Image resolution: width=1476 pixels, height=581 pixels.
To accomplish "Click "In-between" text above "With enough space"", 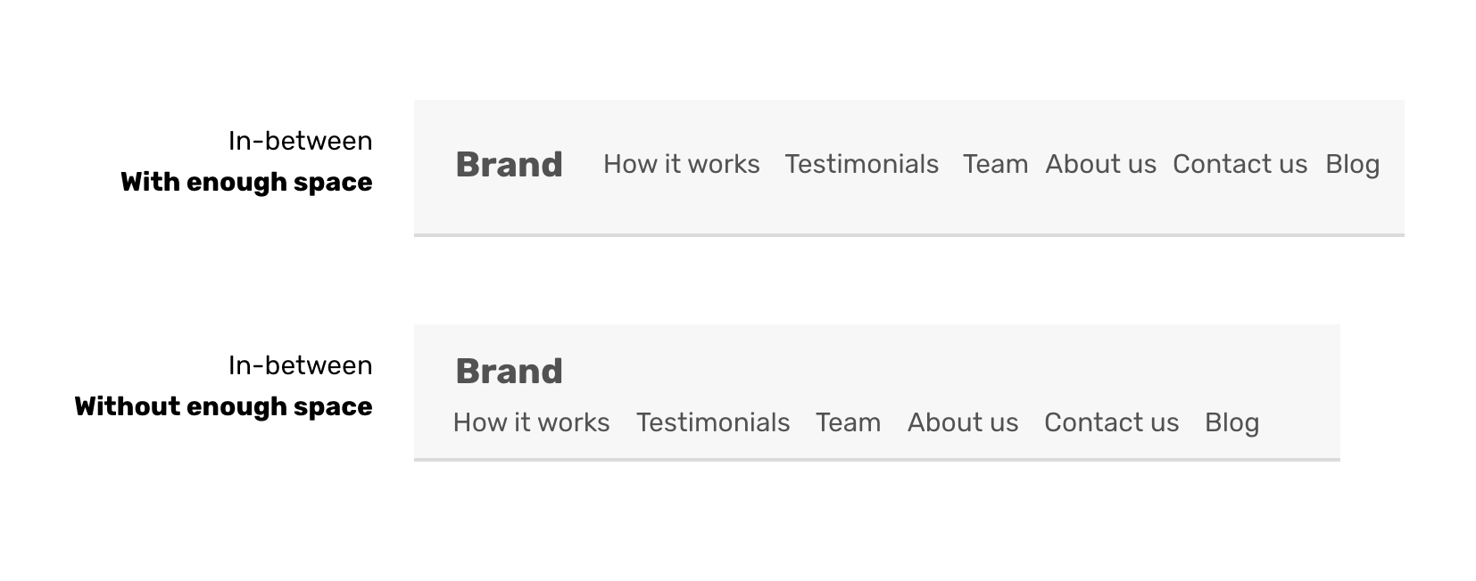I will [300, 141].
